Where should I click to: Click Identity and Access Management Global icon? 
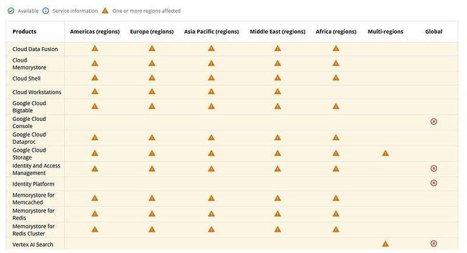click(x=434, y=168)
